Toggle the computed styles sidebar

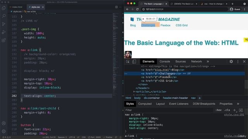[241, 110]
